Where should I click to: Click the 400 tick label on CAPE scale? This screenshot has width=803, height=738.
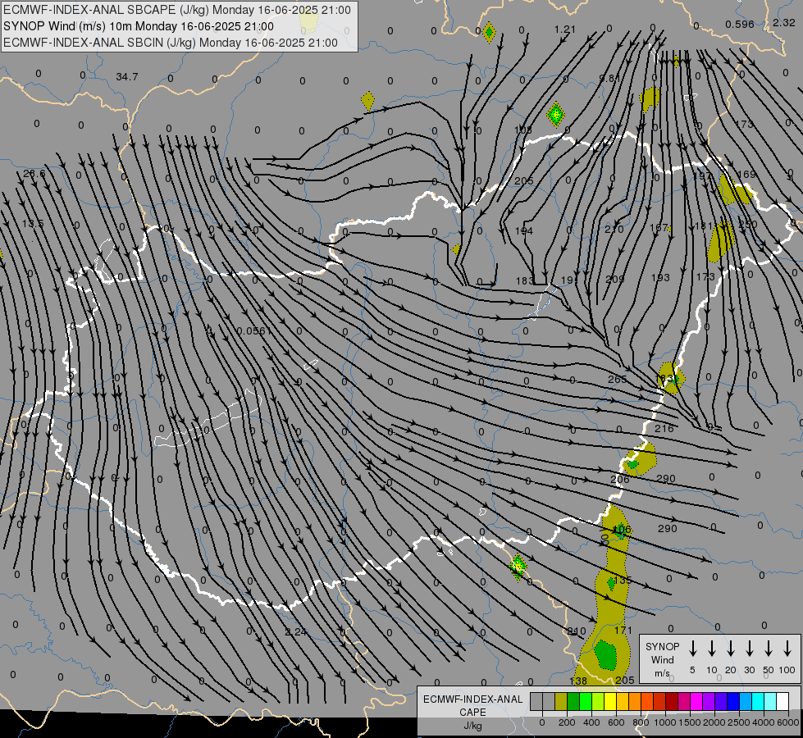pyautogui.click(x=591, y=722)
